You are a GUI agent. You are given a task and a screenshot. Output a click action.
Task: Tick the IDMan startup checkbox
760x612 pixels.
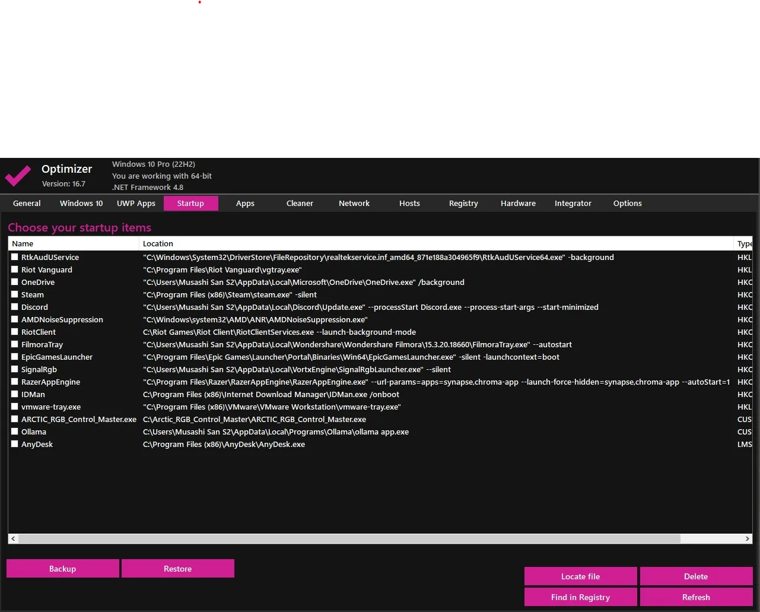point(15,394)
